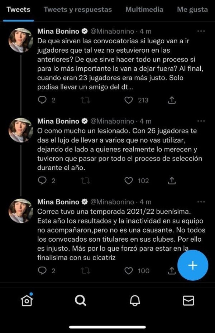Reply to the tweet about Correa
The image size is (215, 333).
coord(43,271)
